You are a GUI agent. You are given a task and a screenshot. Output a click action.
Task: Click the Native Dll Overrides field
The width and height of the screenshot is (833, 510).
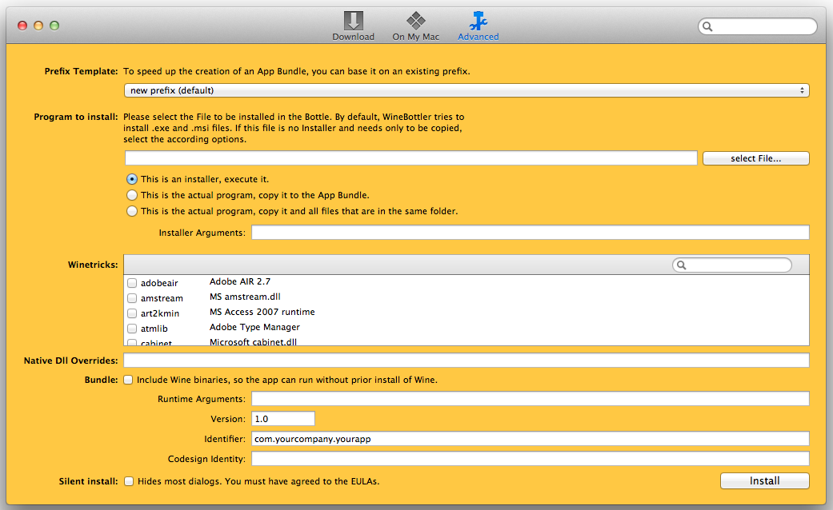[467, 360]
